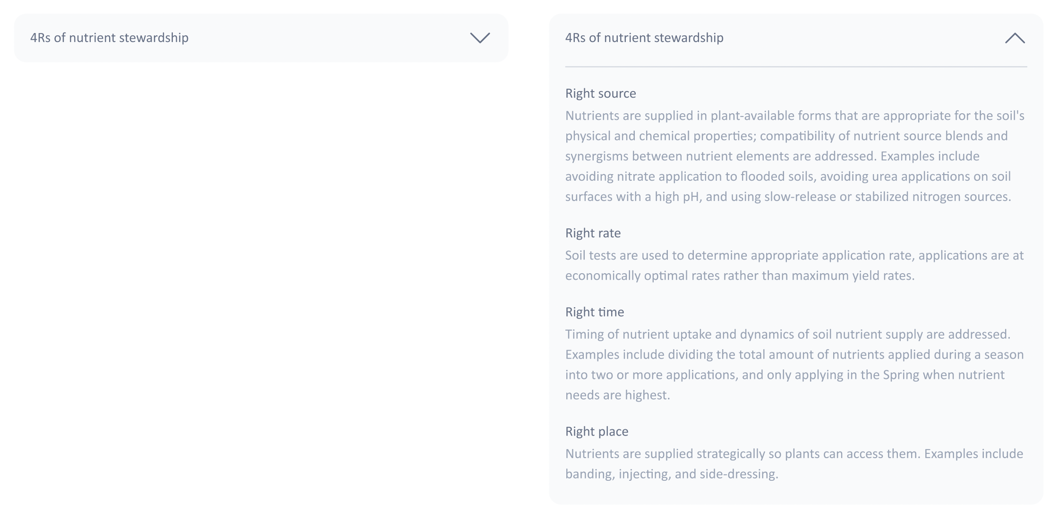The height and width of the screenshot is (519, 1058).
Task: Select the 'Right rate' heading
Action: click(593, 233)
